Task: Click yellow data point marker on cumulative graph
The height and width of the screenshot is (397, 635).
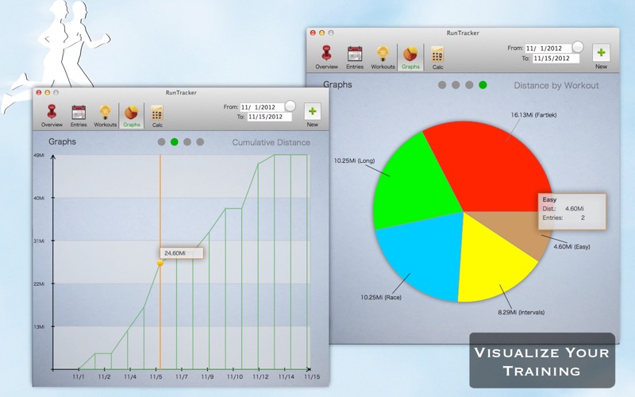Action: click(160, 263)
